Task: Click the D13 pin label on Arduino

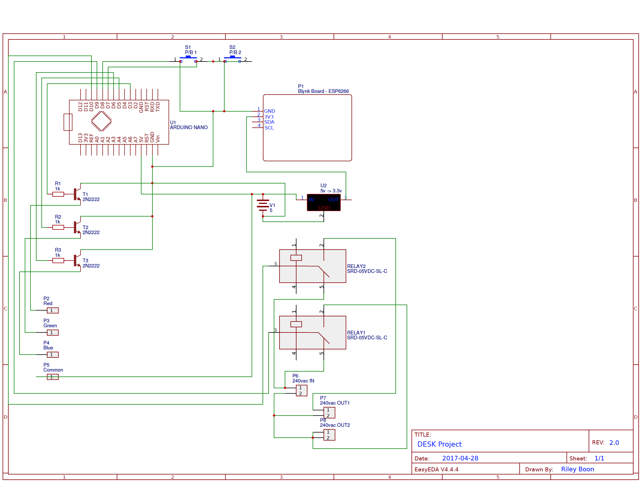Action: [81, 138]
